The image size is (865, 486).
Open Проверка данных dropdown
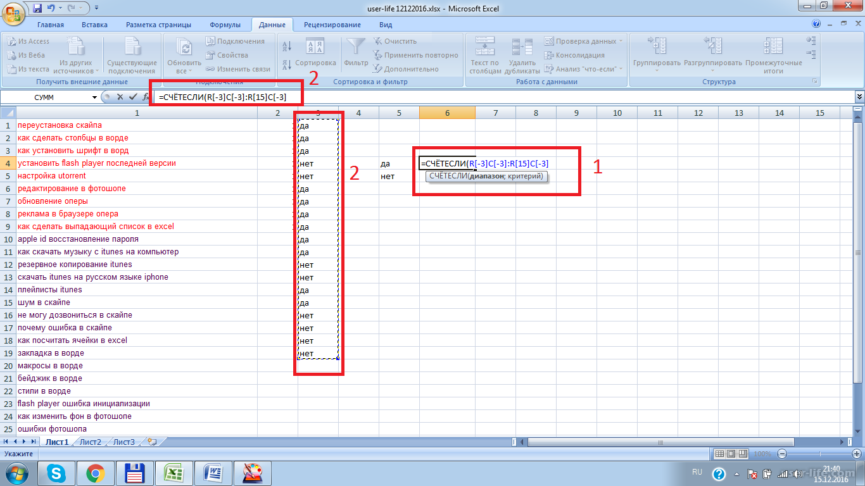[x=583, y=41]
